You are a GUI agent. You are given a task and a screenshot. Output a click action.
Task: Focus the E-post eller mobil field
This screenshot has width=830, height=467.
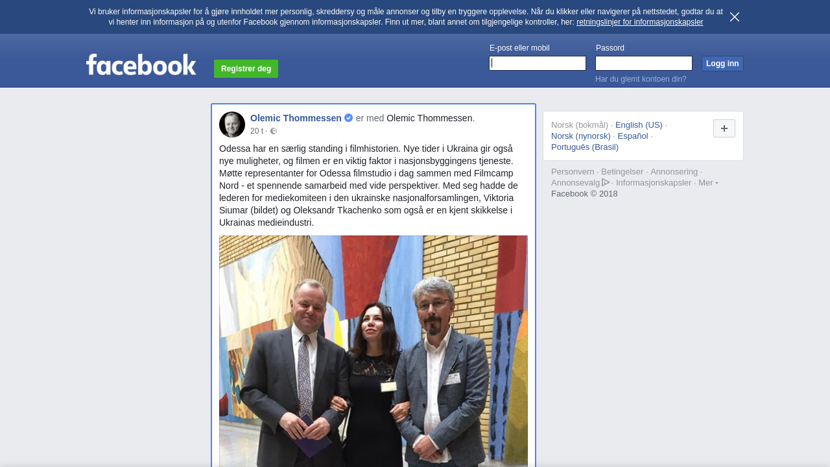538,63
